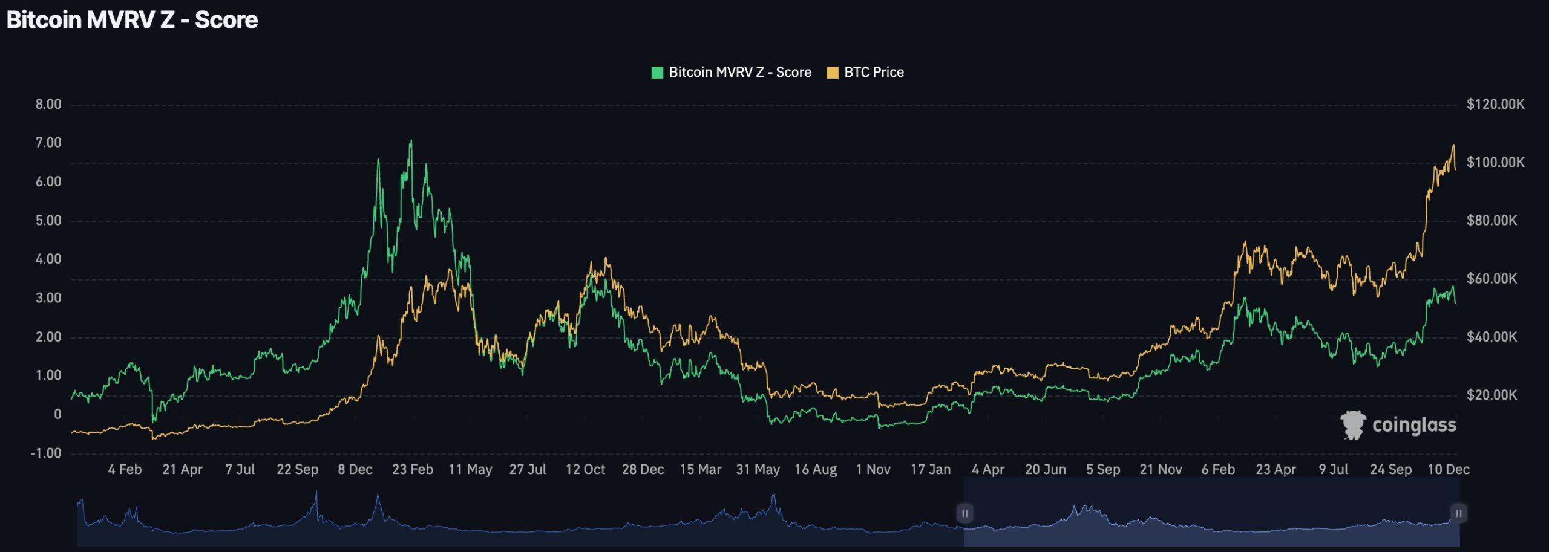The height and width of the screenshot is (552, 1549).
Task: Click the 22 Sep date label
Action: (297, 470)
